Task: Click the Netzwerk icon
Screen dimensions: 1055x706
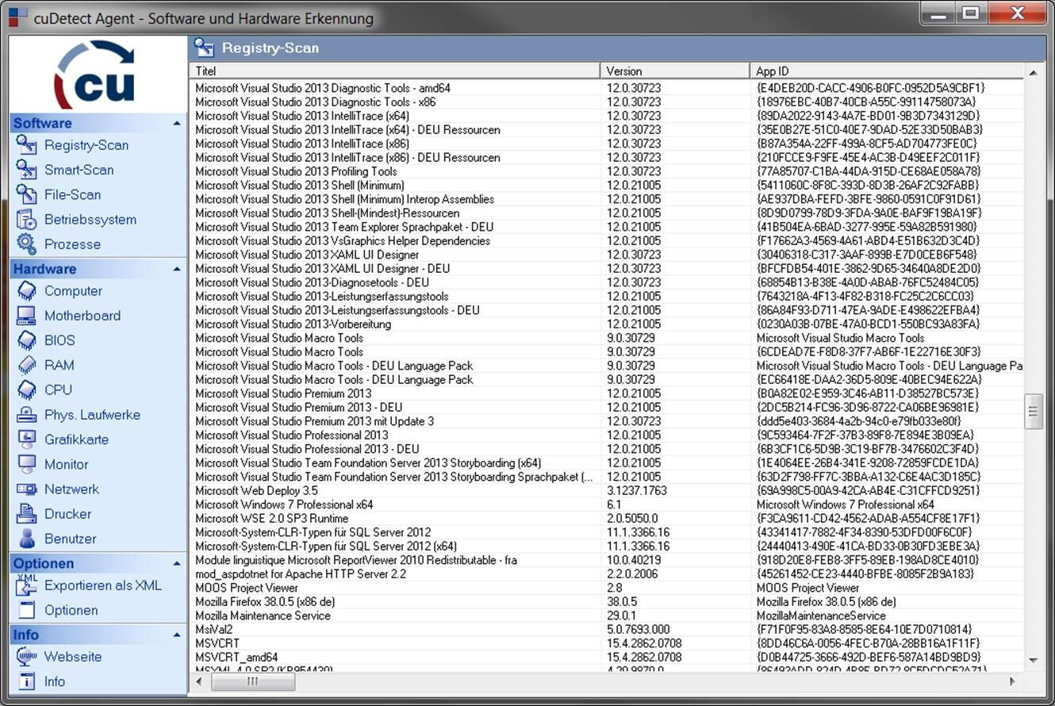Action: (x=27, y=489)
